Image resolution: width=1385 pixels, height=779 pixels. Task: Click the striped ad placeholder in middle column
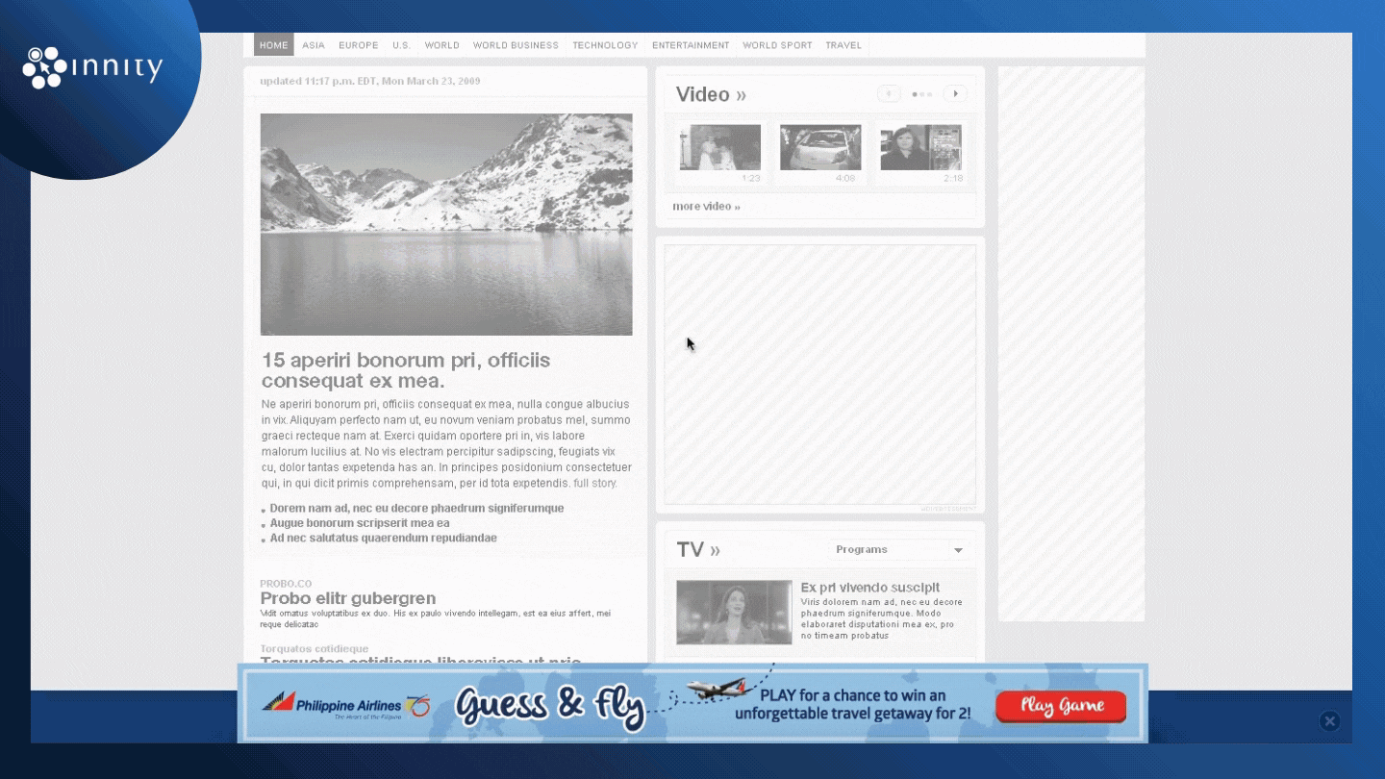click(x=820, y=375)
